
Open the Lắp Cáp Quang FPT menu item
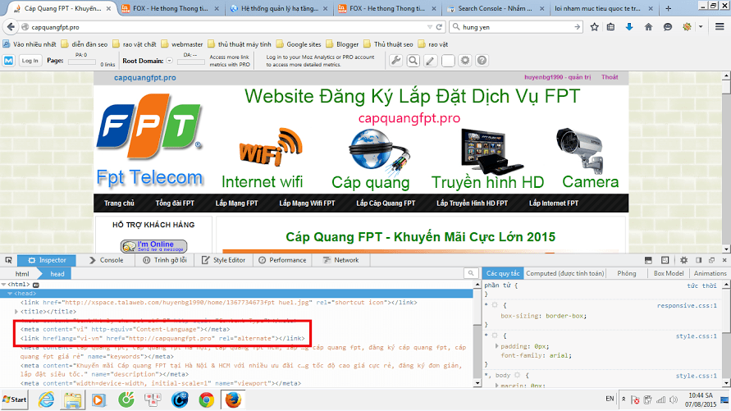click(x=386, y=203)
